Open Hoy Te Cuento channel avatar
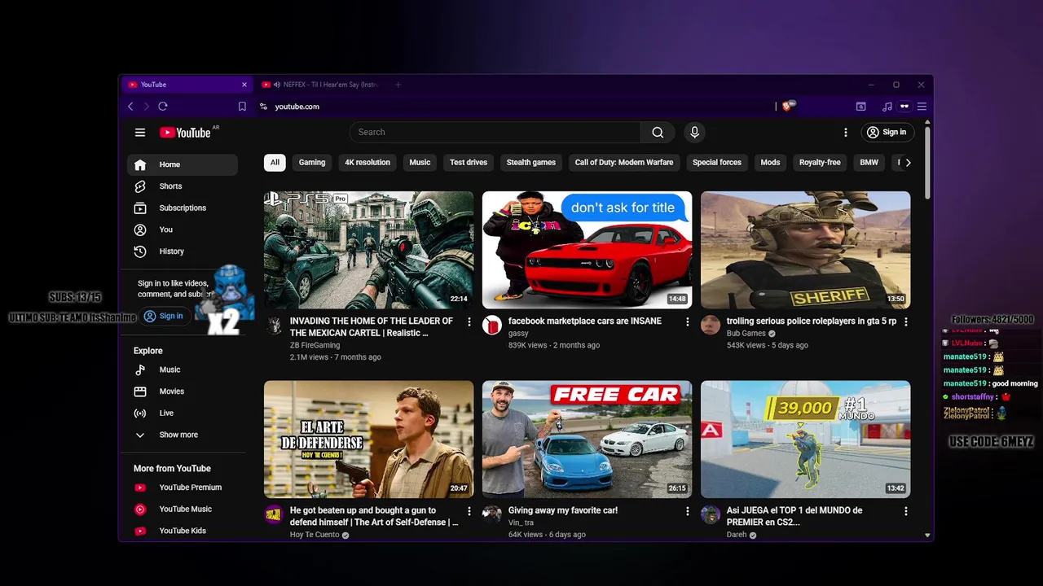Screen dimensions: 1043x586 click(274, 514)
